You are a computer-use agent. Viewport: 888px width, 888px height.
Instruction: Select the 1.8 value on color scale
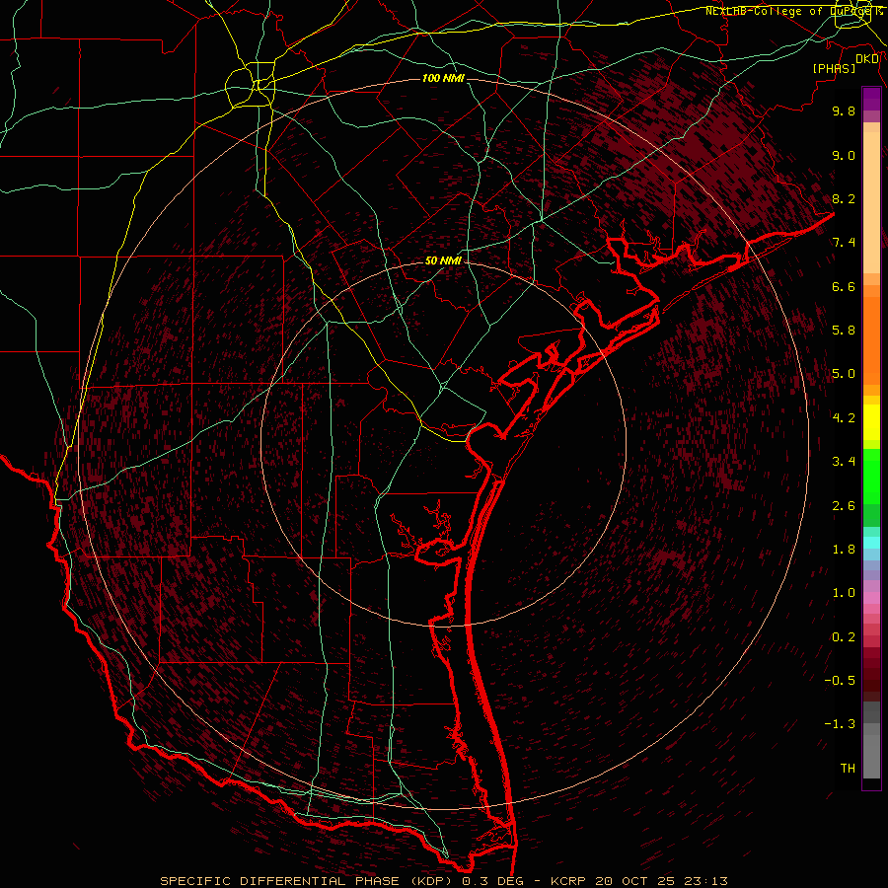(x=844, y=550)
